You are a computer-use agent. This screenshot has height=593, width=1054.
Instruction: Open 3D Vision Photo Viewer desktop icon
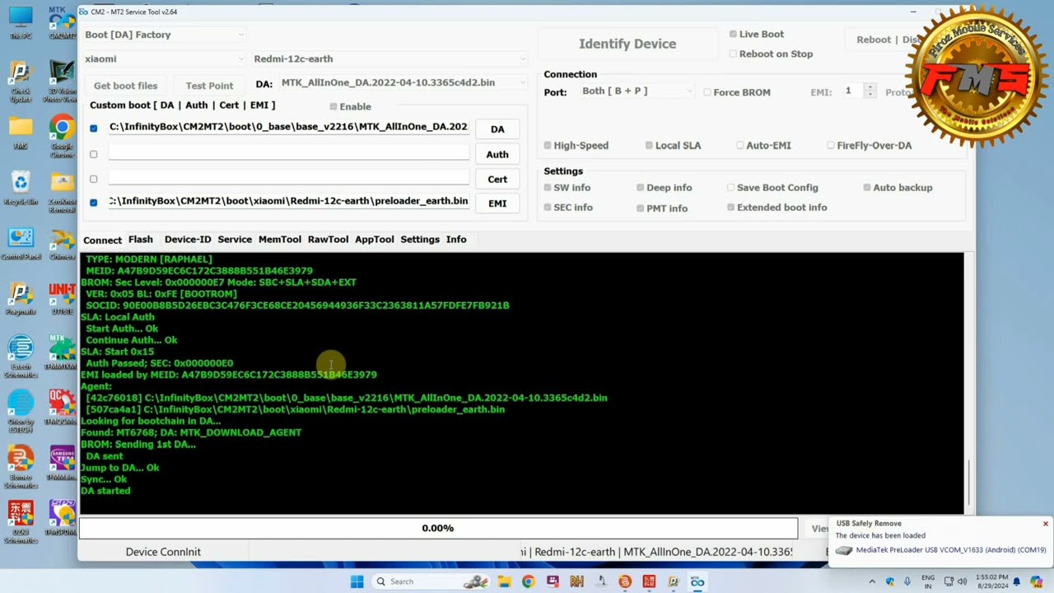point(62,81)
